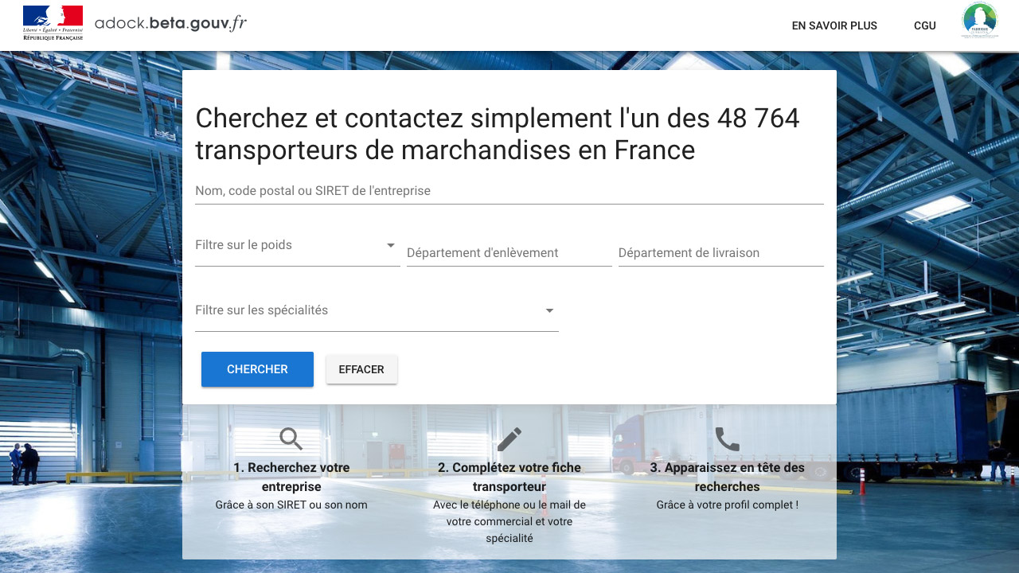Viewport: 1019px width, 573px height.
Task: Expand the 'Filtre sur le poids' dropdown
Action: pos(297,245)
